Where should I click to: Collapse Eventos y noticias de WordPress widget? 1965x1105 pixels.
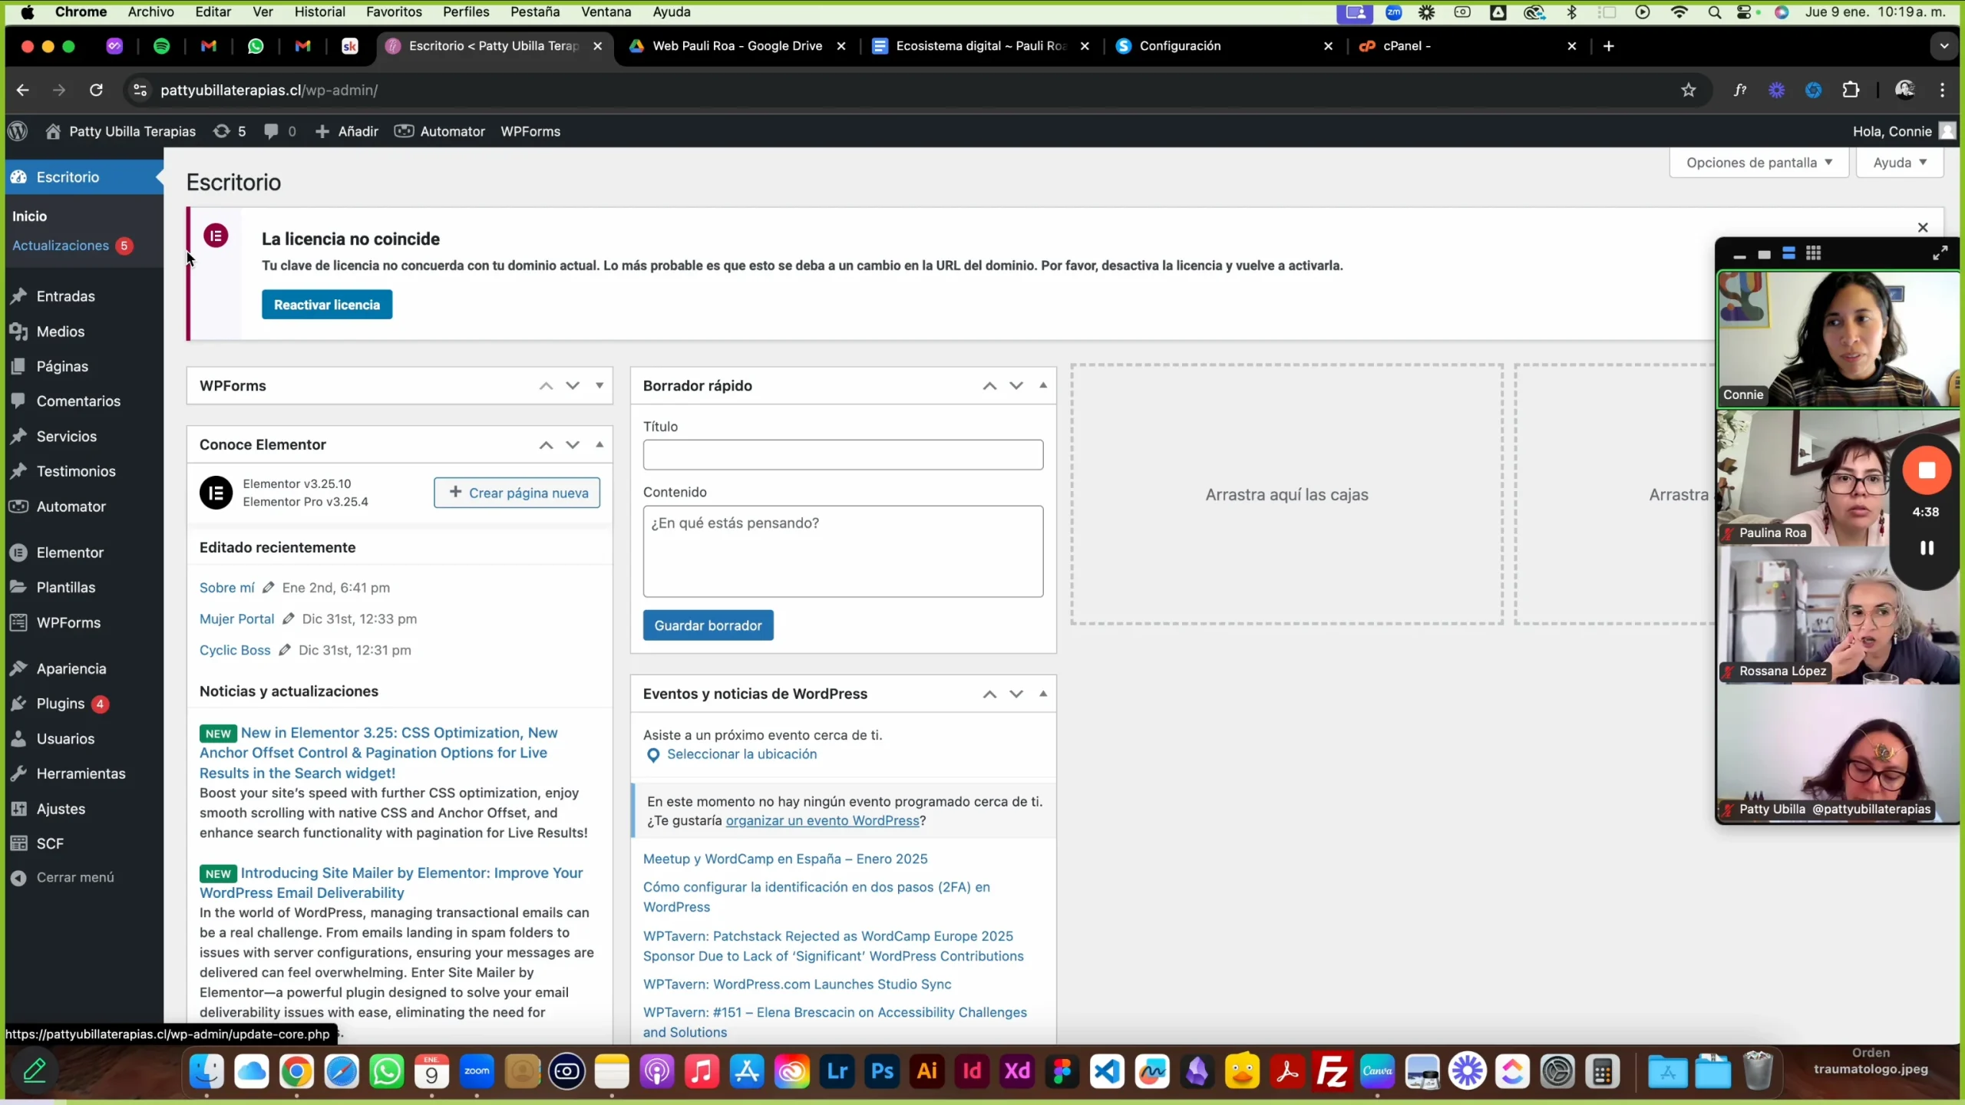point(1043,694)
